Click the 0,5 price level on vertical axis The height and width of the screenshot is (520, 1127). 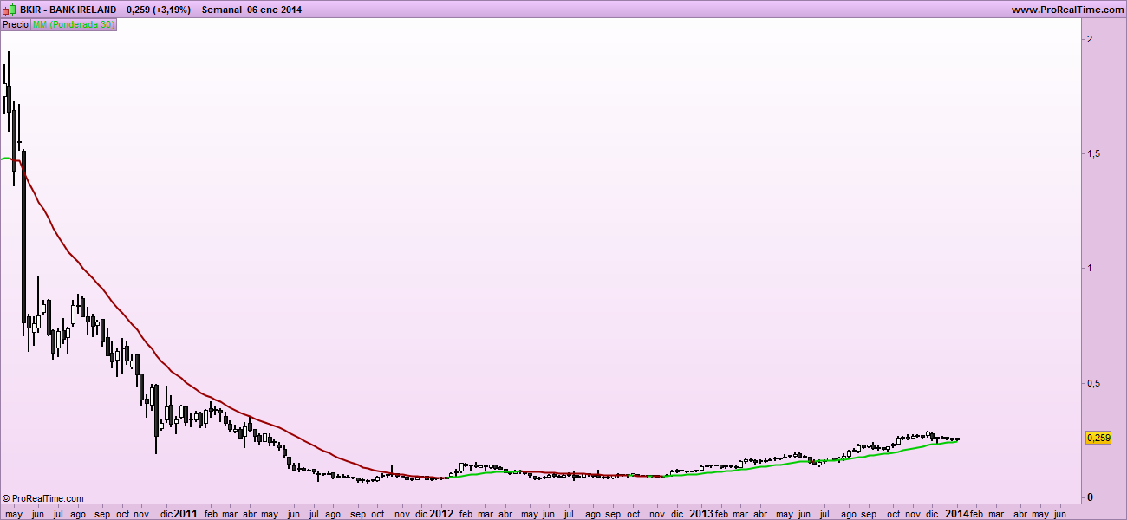(1094, 383)
